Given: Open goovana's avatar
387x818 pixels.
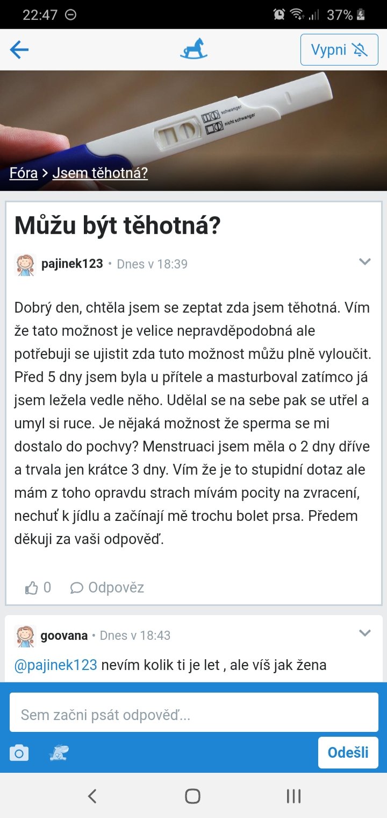Looking at the screenshot, I should tap(25, 636).
